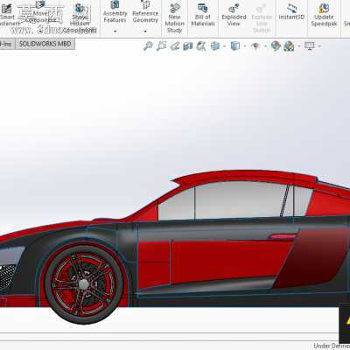Select the Move Component tool

point(40,13)
